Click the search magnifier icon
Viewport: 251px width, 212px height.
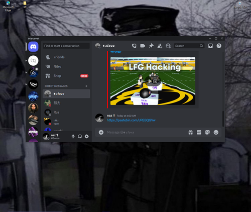pyautogui.click(x=201, y=46)
